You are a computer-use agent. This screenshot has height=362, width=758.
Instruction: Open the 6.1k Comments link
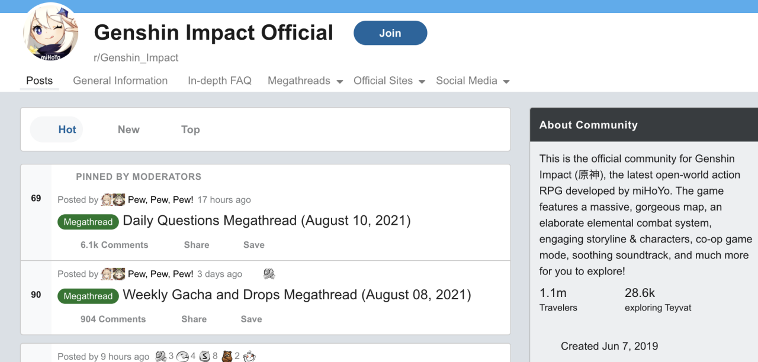114,245
